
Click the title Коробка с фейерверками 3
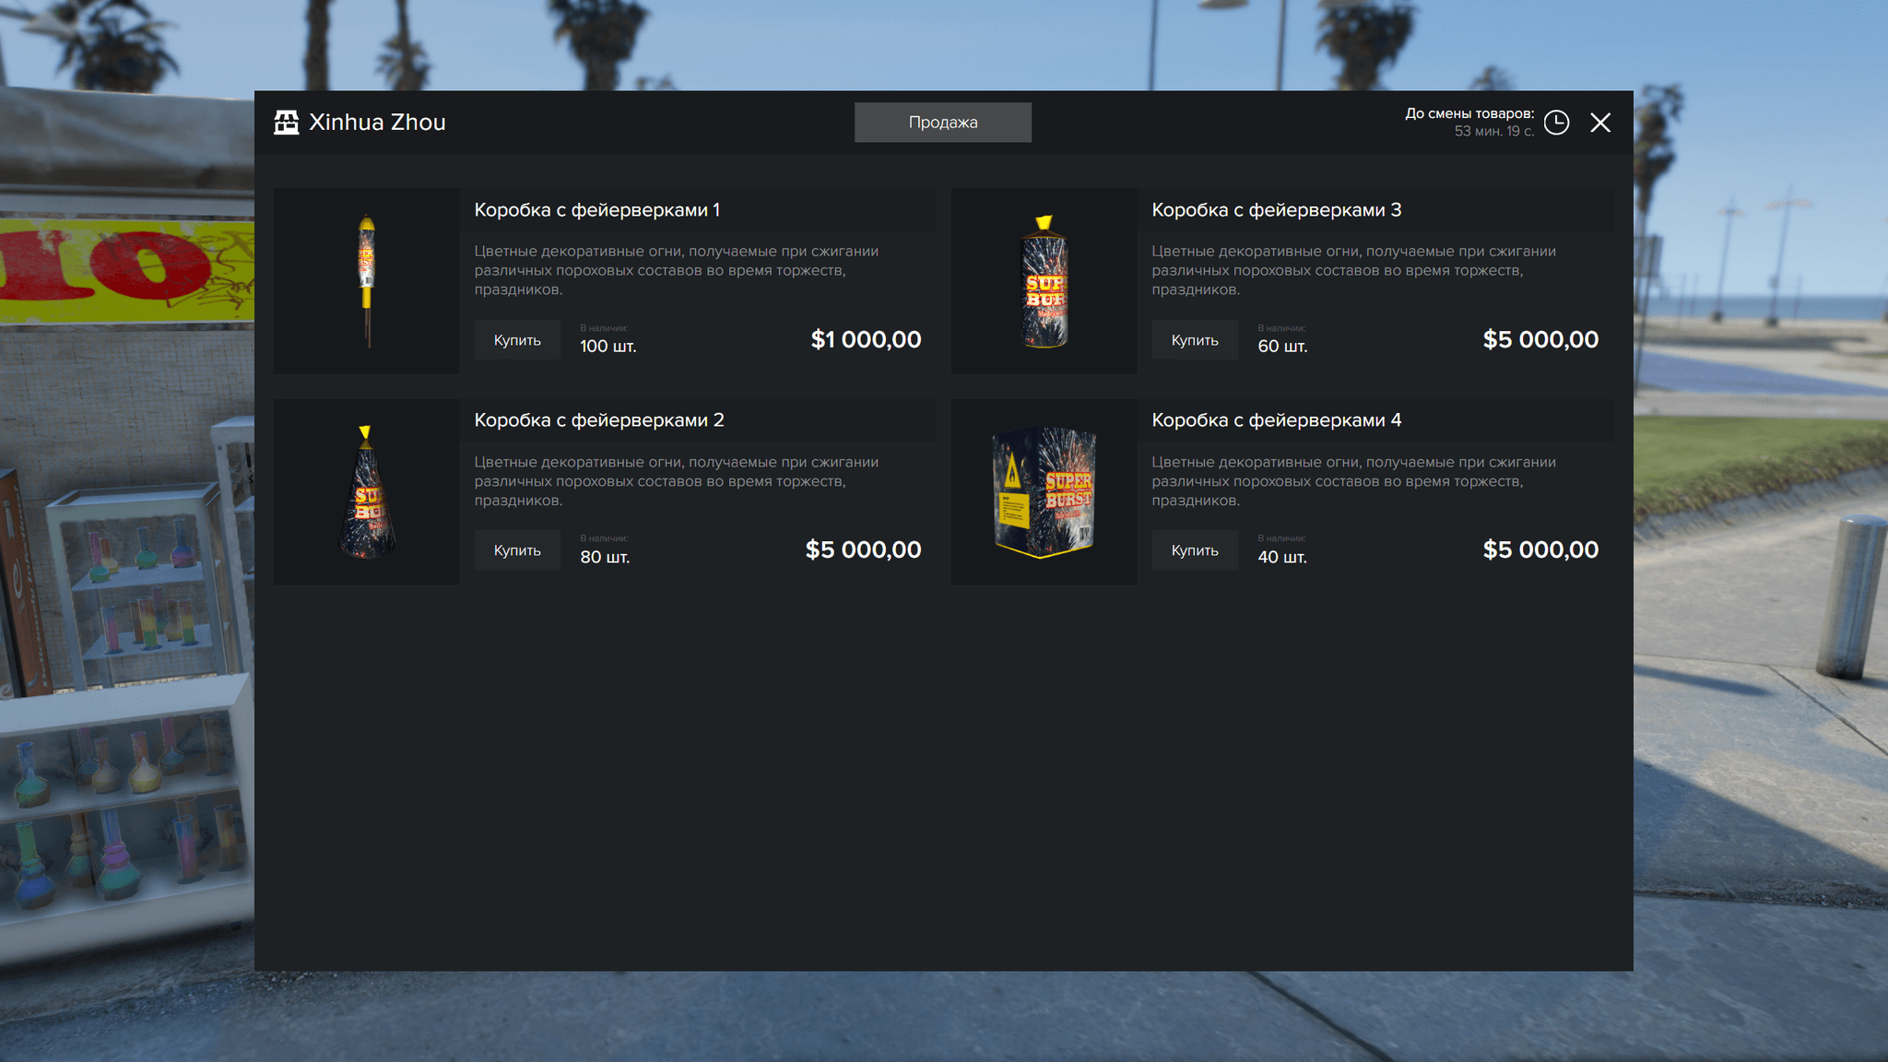point(1277,210)
